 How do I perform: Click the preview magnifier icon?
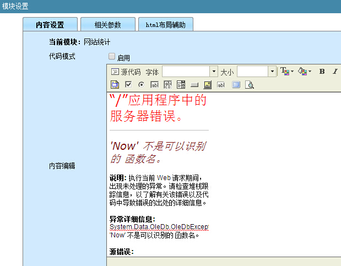point(250,85)
